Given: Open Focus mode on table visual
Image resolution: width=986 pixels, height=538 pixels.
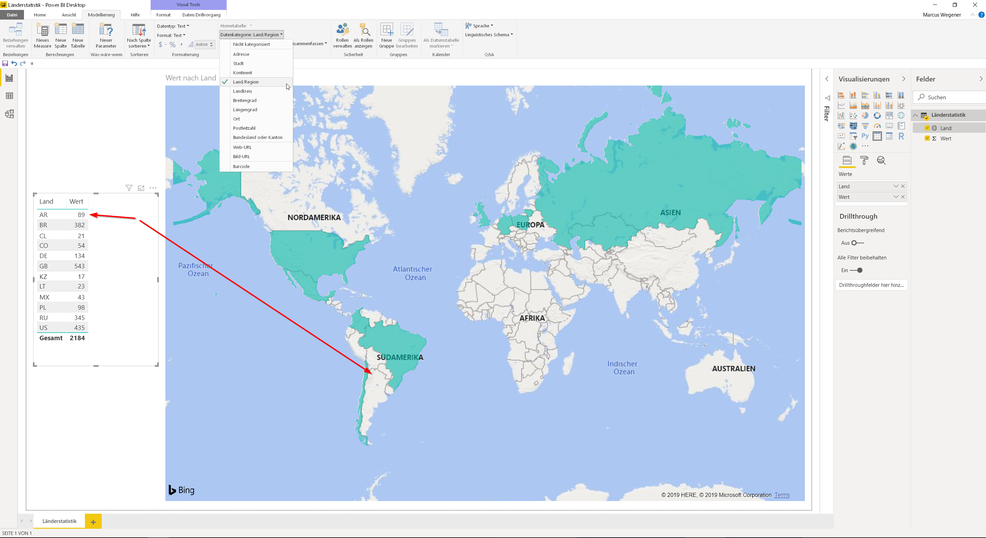Looking at the screenshot, I should 141,188.
